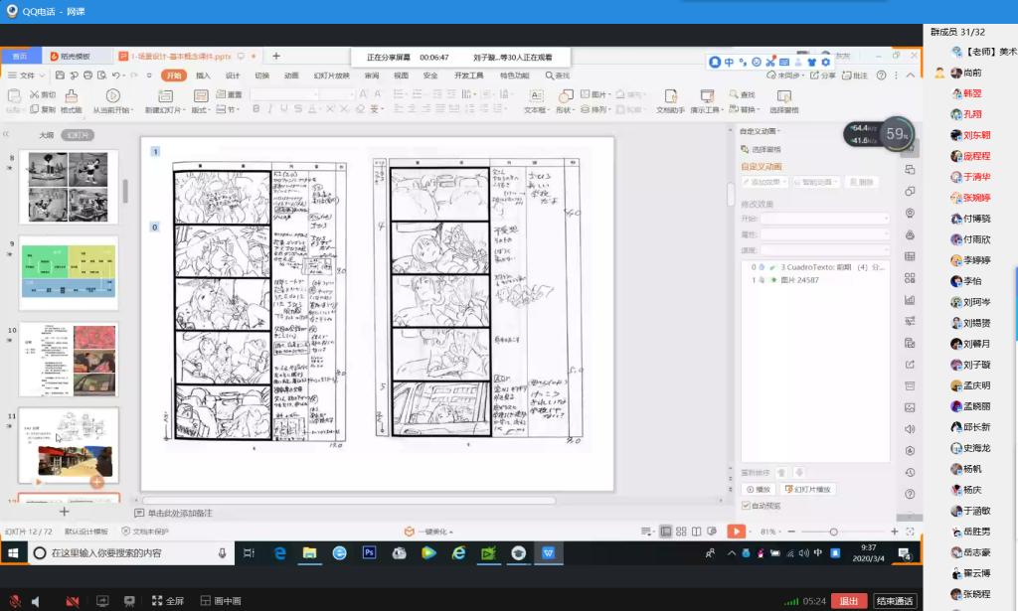Toggle the camera icon in call bar
This screenshot has width=1018, height=611.
click(x=72, y=601)
